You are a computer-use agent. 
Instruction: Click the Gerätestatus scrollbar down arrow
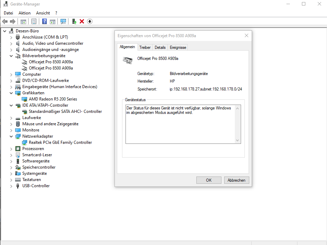(x=237, y=140)
